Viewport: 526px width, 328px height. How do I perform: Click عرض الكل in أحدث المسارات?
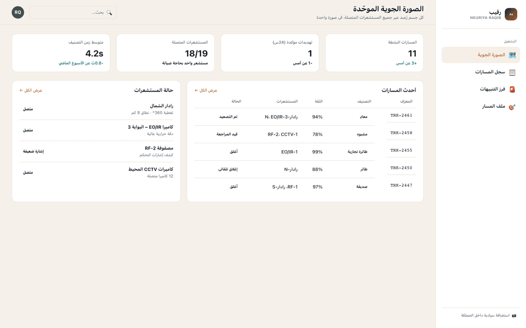(206, 90)
